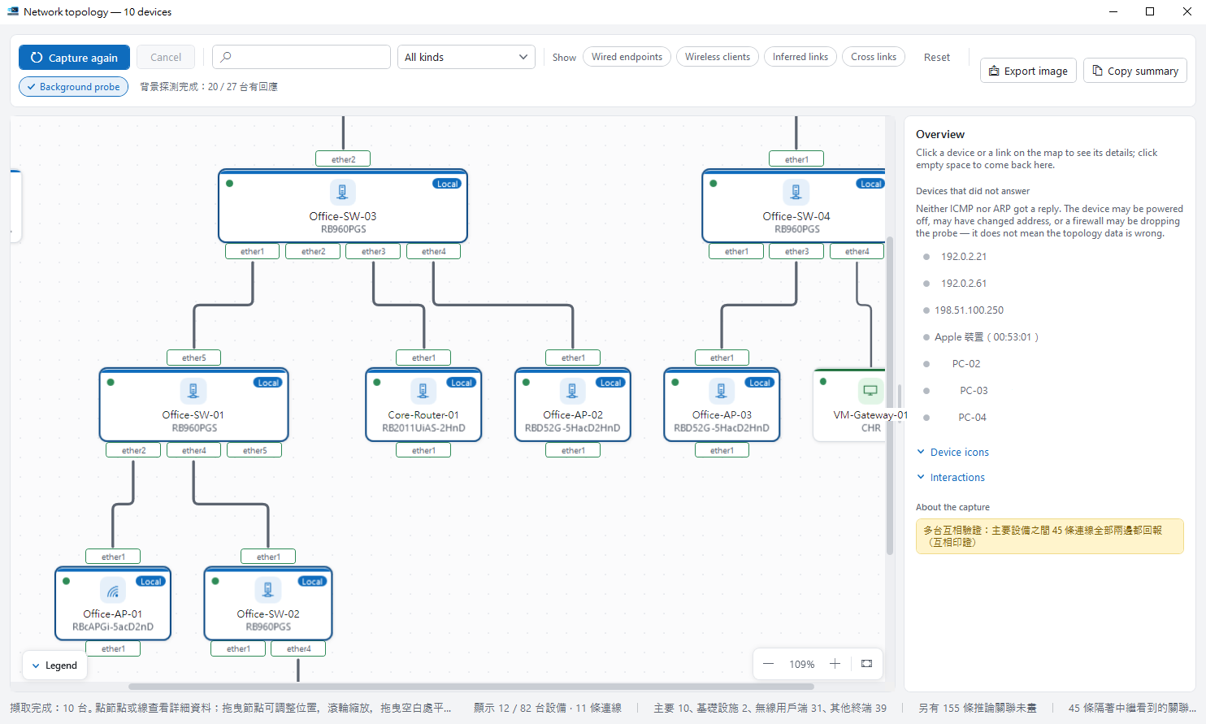
Task: Zoom out with the minus icon
Action: 768,664
